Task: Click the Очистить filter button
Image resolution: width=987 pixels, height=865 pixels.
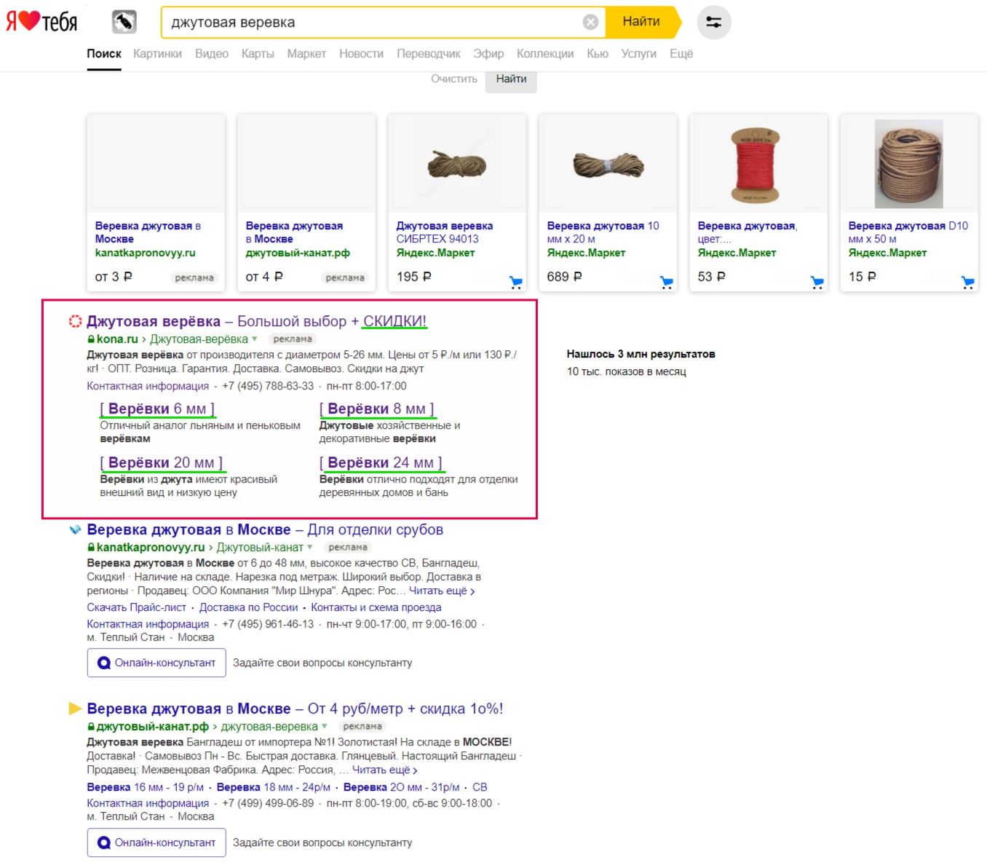Action: click(454, 79)
